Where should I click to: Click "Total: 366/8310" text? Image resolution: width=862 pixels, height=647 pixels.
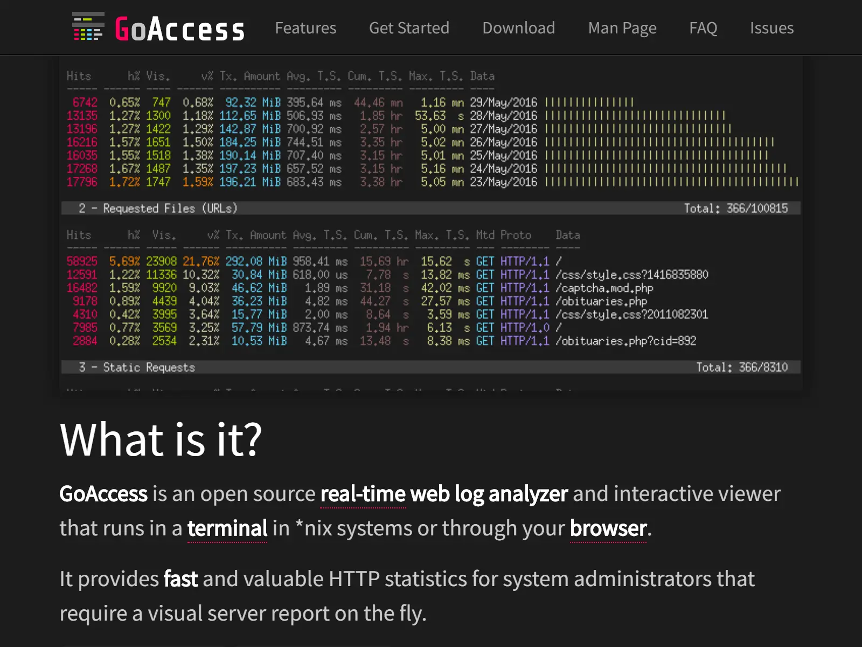click(741, 367)
